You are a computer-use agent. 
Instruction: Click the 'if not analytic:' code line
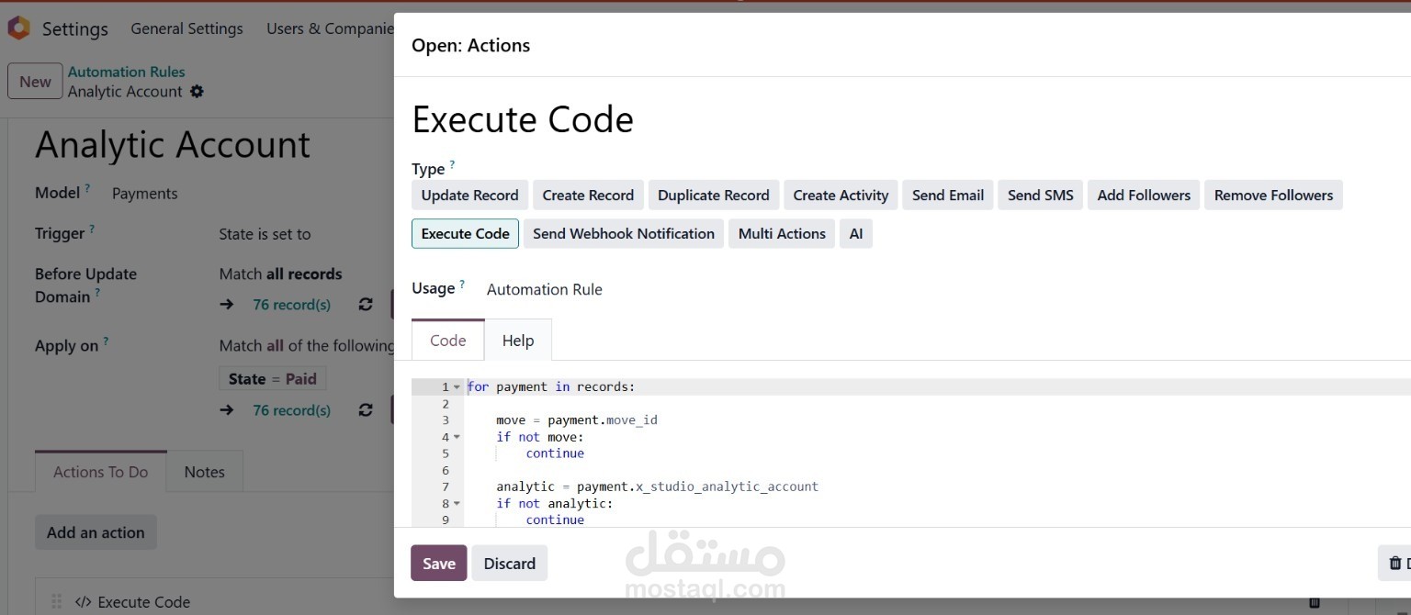[x=554, y=503]
